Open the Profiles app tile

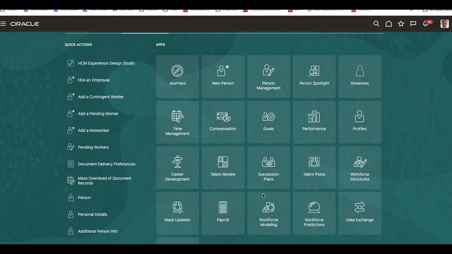(x=359, y=122)
